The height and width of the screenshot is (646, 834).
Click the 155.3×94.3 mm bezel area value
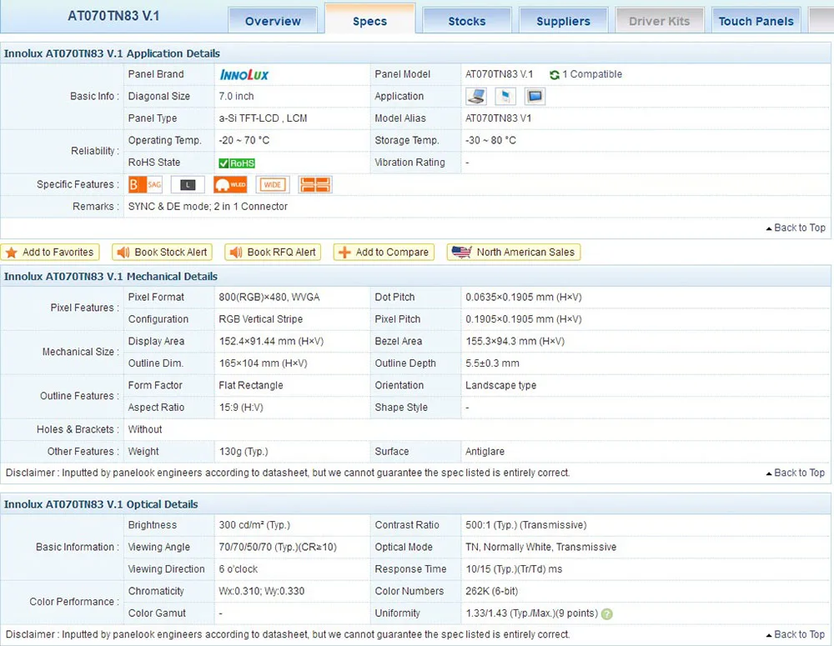coord(515,342)
